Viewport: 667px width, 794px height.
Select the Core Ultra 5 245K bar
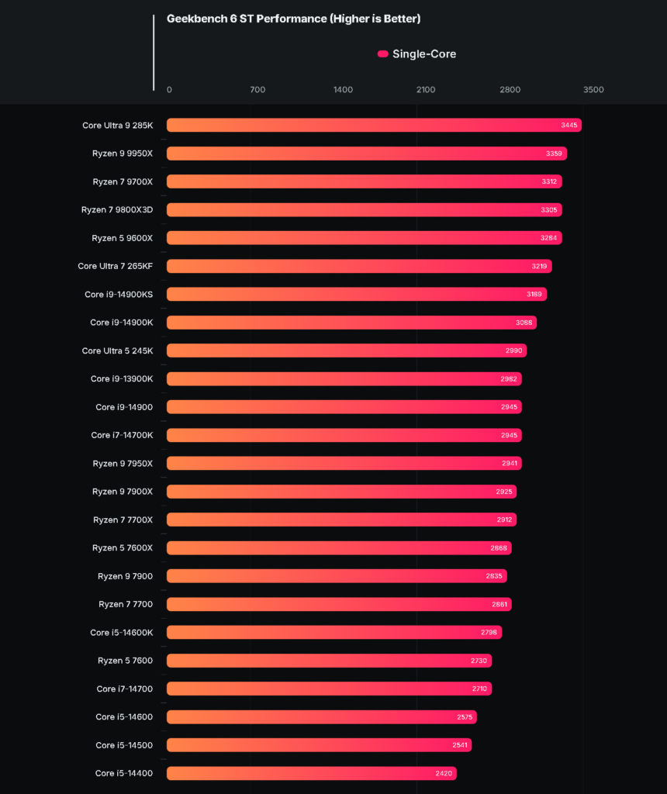click(x=347, y=350)
